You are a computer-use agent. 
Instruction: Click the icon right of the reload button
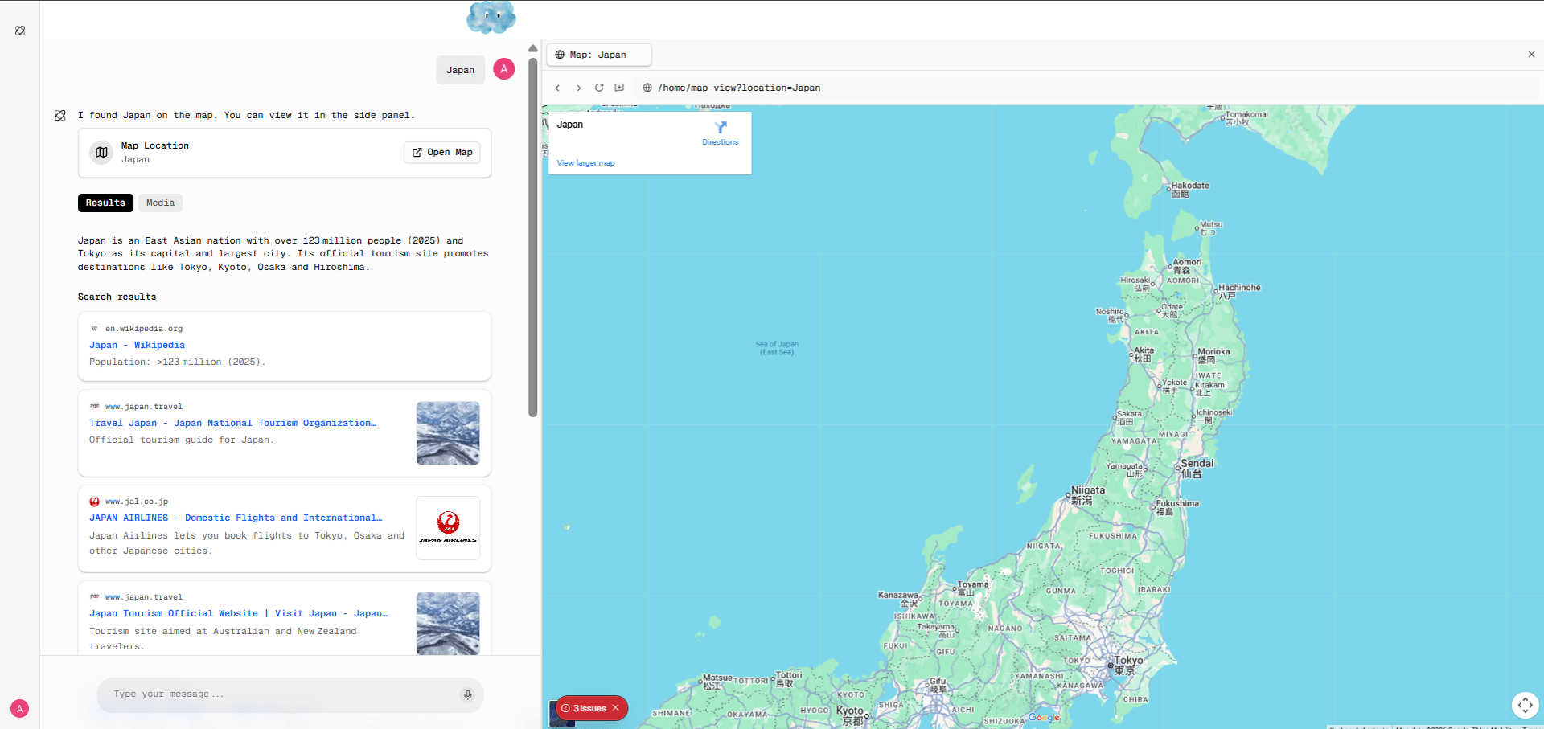coord(619,88)
